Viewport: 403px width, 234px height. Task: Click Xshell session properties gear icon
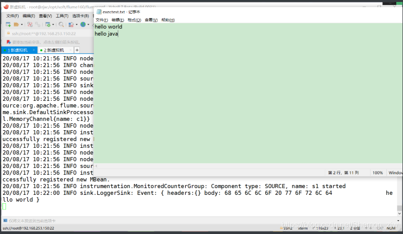[48, 24]
